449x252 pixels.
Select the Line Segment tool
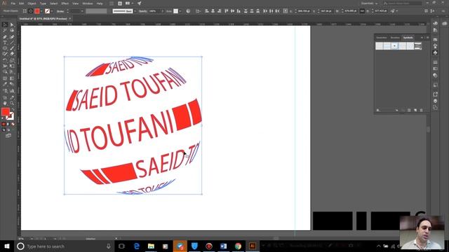coord(12,43)
